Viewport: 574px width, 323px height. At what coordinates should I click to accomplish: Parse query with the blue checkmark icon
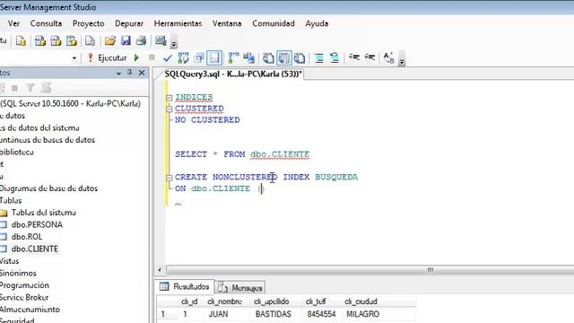tap(168, 57)
